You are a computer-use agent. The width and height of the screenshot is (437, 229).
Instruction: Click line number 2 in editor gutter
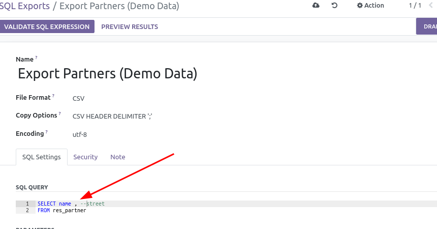(x=27, y=210)
